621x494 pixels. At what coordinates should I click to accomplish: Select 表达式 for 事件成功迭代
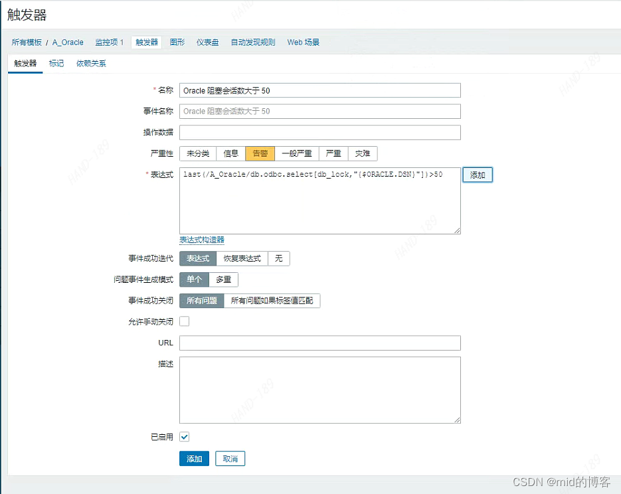click(x=198, y=258)
